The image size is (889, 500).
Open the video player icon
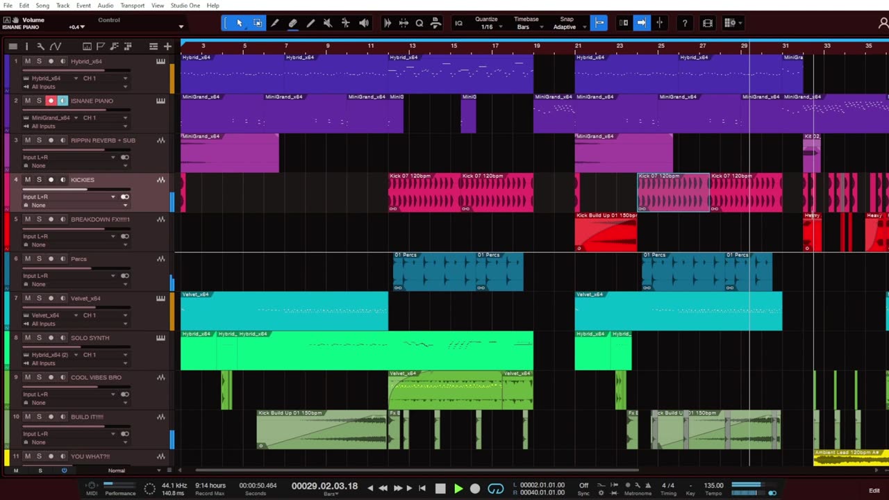(707, 23)
